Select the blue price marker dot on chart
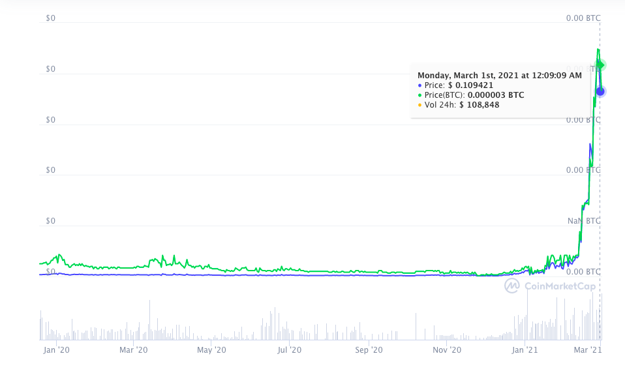This screenshot has height=371, width=625. [x=600, y=91]
